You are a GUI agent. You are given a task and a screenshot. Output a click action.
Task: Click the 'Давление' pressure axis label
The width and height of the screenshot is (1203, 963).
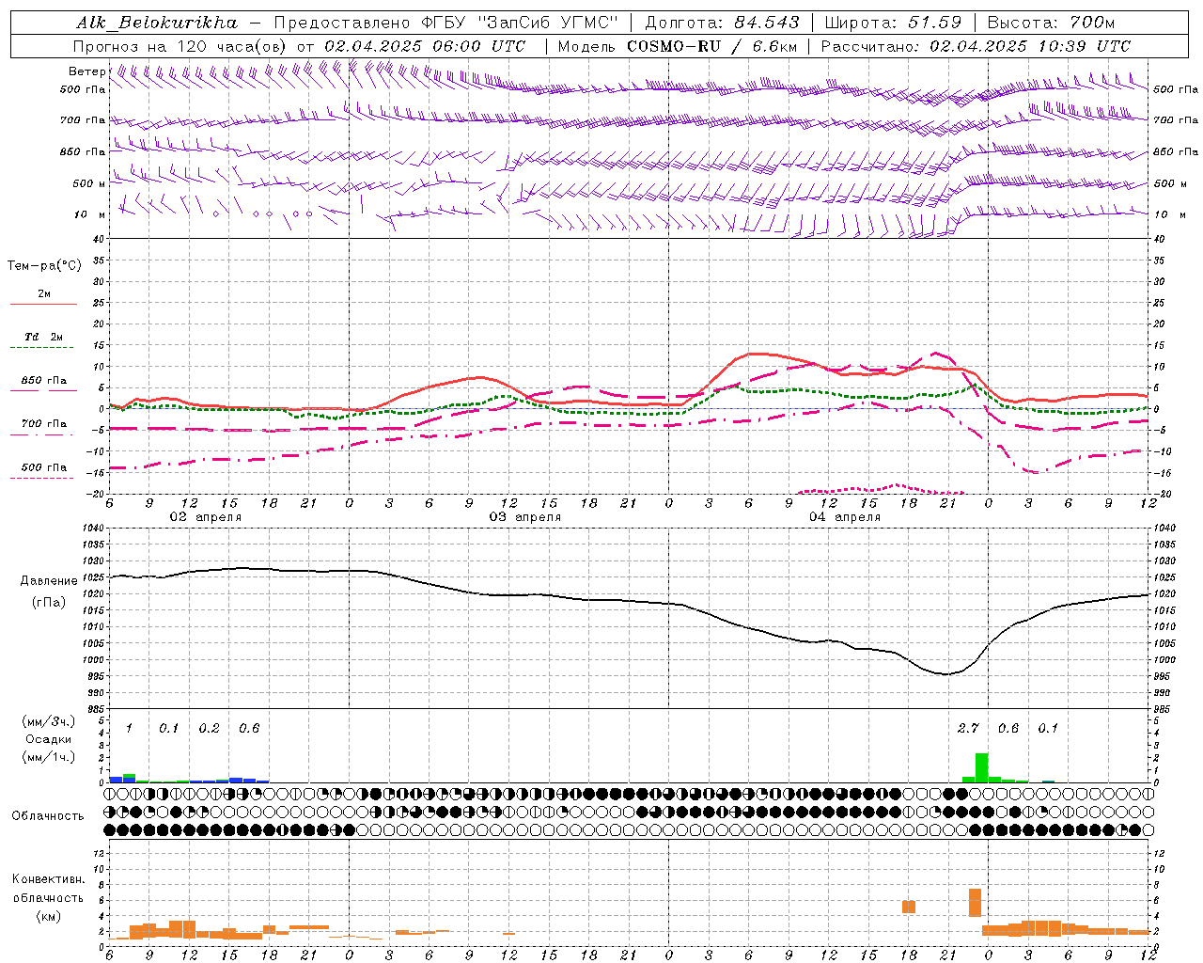coord(49,581)
